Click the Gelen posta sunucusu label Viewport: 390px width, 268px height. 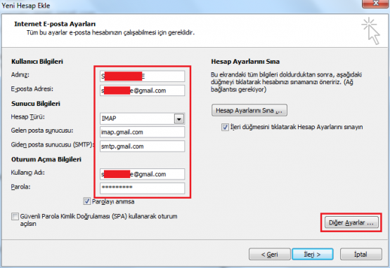pyautogui.click(x=42, y=130)
